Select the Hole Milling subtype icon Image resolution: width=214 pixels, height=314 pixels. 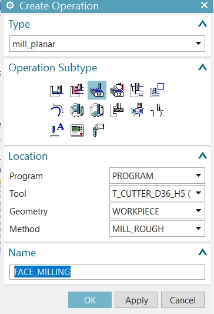[x=137, y=110]
